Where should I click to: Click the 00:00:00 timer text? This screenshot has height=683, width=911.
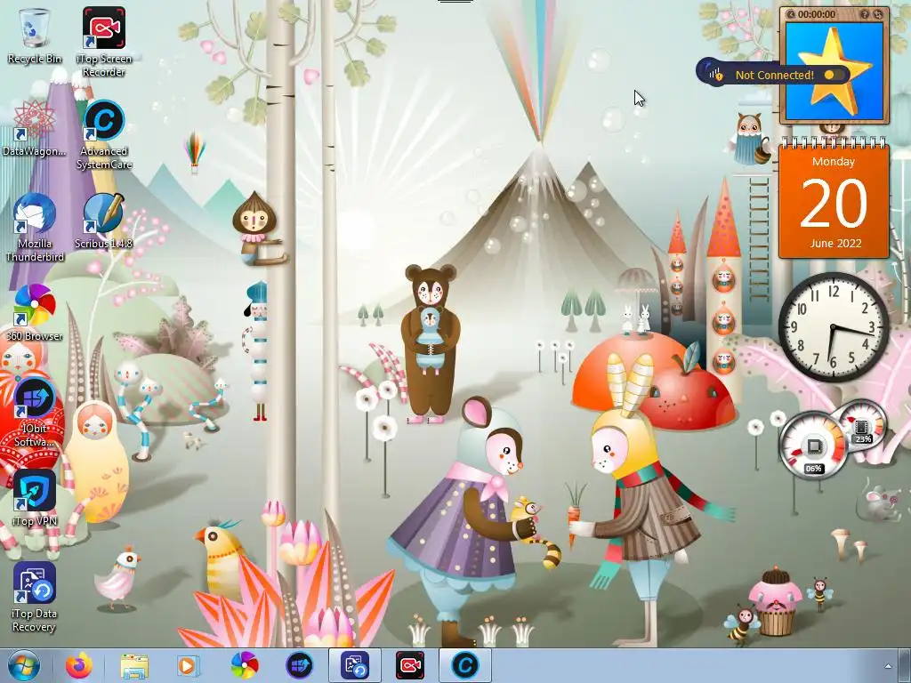[x=817, y=14]
